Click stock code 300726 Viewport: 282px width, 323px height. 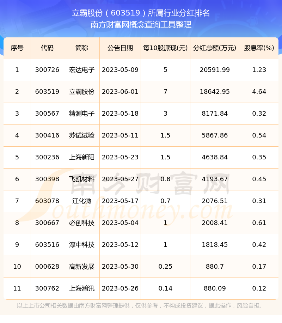47,70
